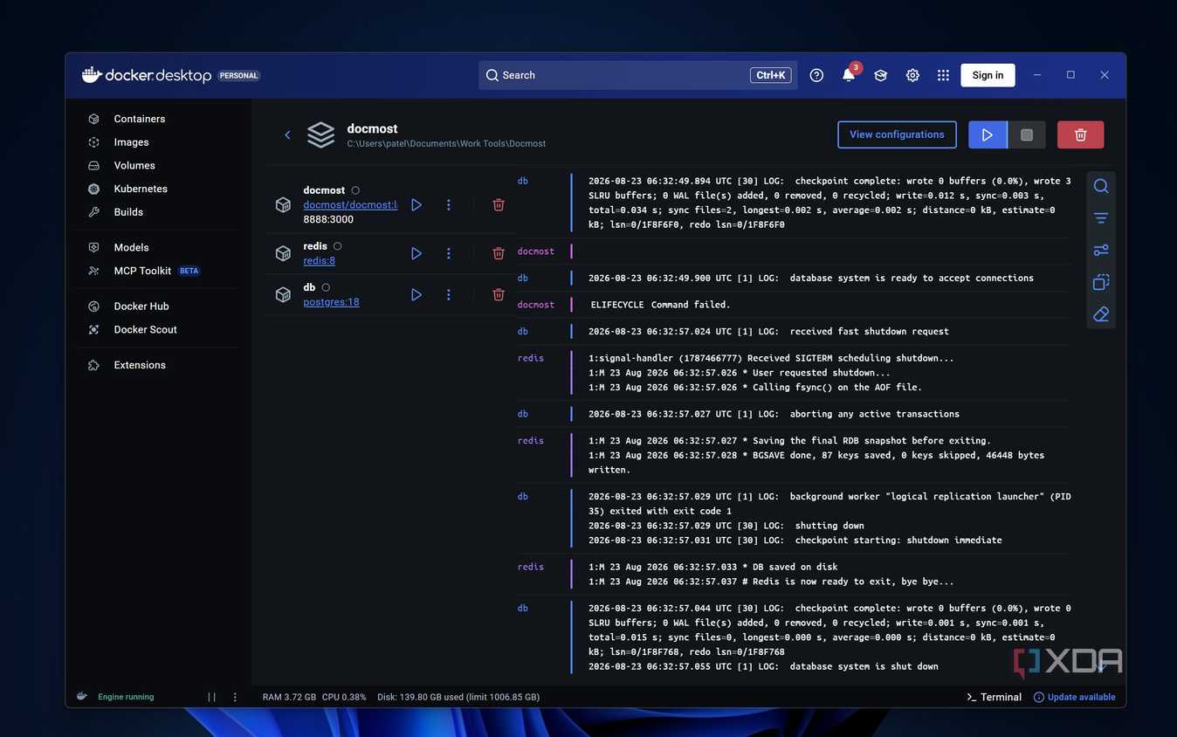
Task: Delete the docmost stack with red trash button
Action: [x=1080, y=134]
